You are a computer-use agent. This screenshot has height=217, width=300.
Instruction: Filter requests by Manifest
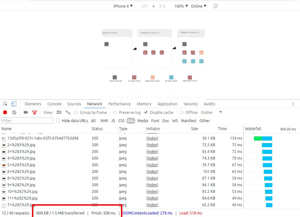point(189,121)
